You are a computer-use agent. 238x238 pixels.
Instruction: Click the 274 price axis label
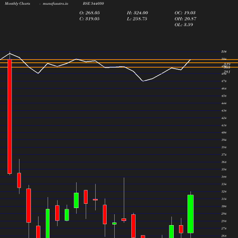point(224,228)
